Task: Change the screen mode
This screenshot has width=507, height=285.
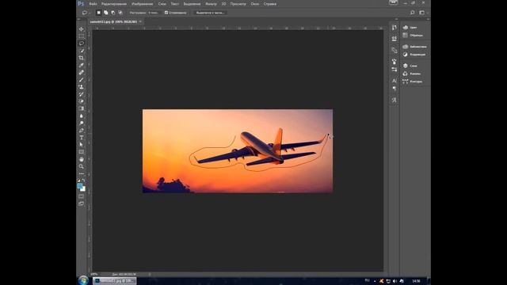Action: (x=81, y=203)
